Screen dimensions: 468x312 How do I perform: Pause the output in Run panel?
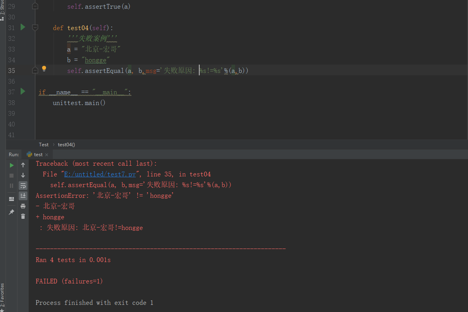[x=12, y=186]
